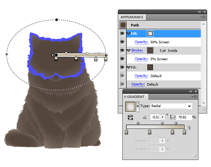211x167 pixels.
Task: Collapse the brown Fill disclosure triangle
Action: click(x=129, y=67)
